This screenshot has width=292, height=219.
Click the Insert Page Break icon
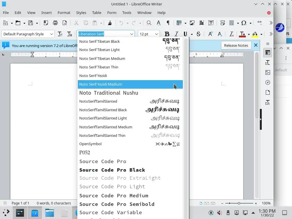(222, 23)
